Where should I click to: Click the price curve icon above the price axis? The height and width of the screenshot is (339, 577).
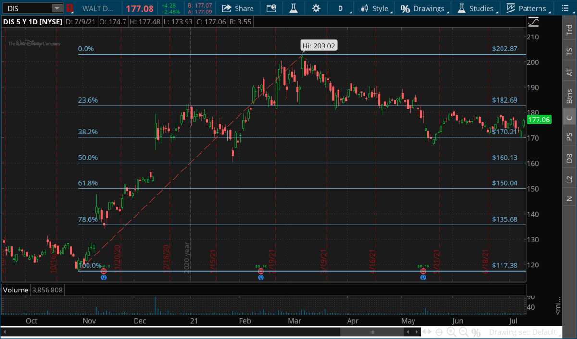[x=533, y=22]
